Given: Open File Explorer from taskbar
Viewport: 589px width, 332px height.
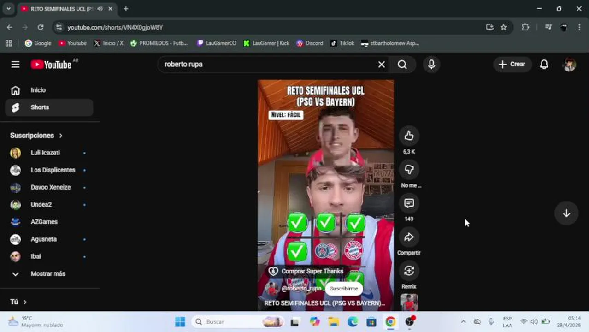Looking at the screenshot, I should 334,322.
